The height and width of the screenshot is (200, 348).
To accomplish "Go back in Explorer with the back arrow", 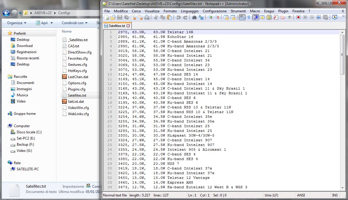I will 6,13.
